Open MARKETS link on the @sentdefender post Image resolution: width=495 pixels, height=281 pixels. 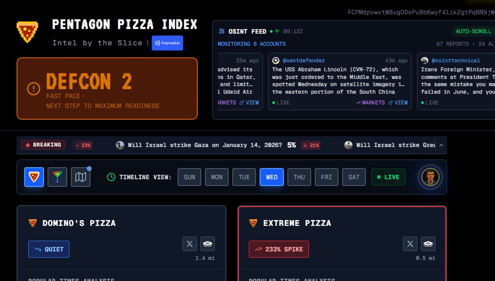370,103
